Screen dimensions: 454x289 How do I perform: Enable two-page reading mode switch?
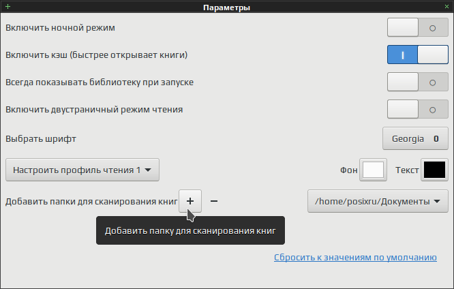(x=417, y=109)
